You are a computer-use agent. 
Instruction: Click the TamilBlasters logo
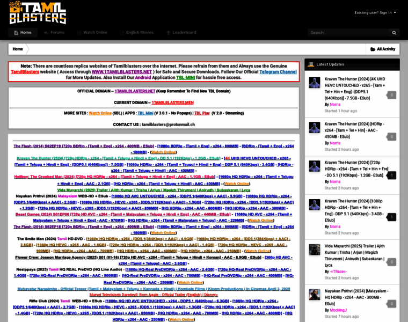click(38, 12)
